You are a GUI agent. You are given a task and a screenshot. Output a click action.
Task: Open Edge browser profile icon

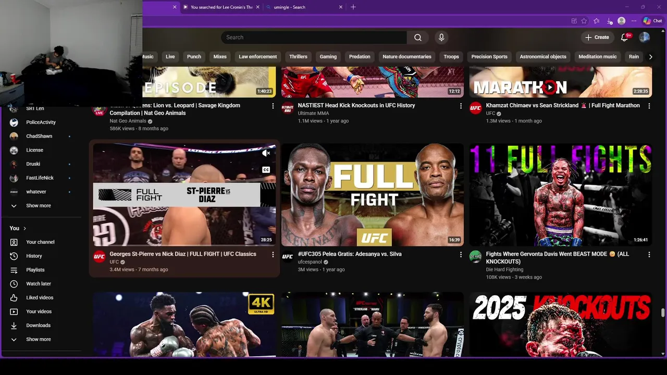[x=621, y=21]
